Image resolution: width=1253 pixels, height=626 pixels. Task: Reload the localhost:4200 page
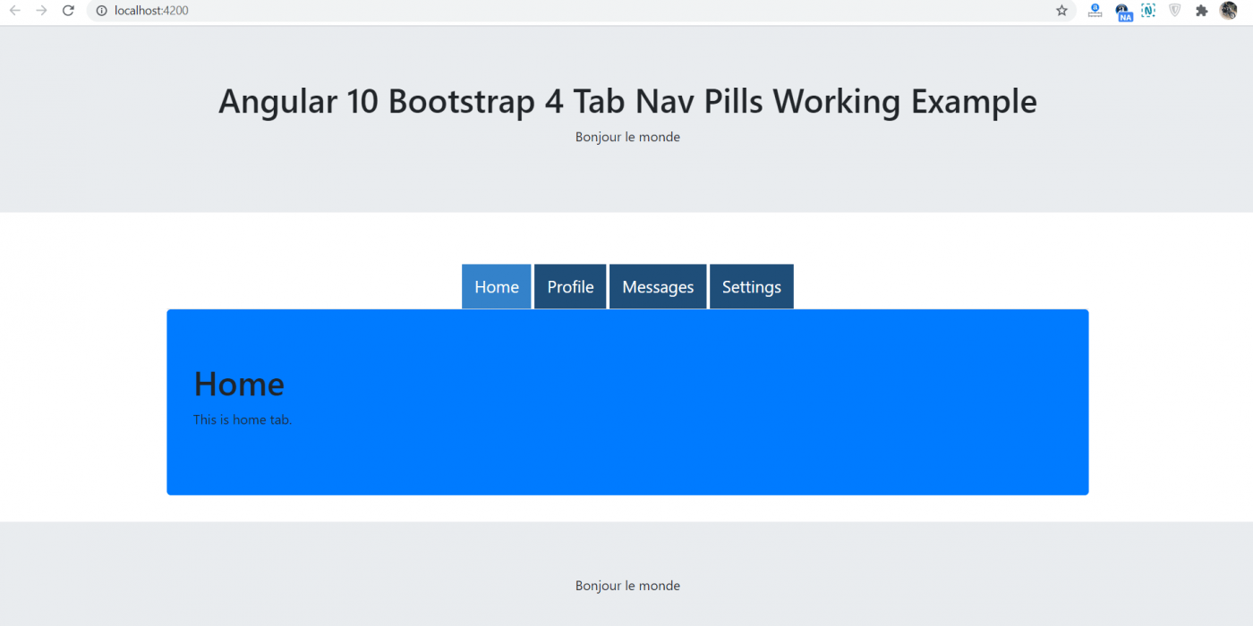pos(69,11)
